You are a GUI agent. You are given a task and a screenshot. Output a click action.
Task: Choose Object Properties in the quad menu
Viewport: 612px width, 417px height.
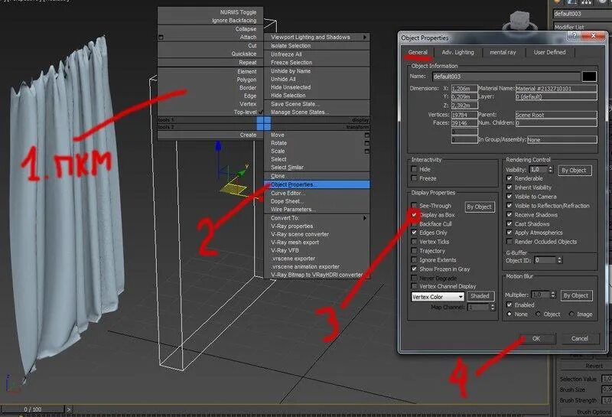pos(317,184)
